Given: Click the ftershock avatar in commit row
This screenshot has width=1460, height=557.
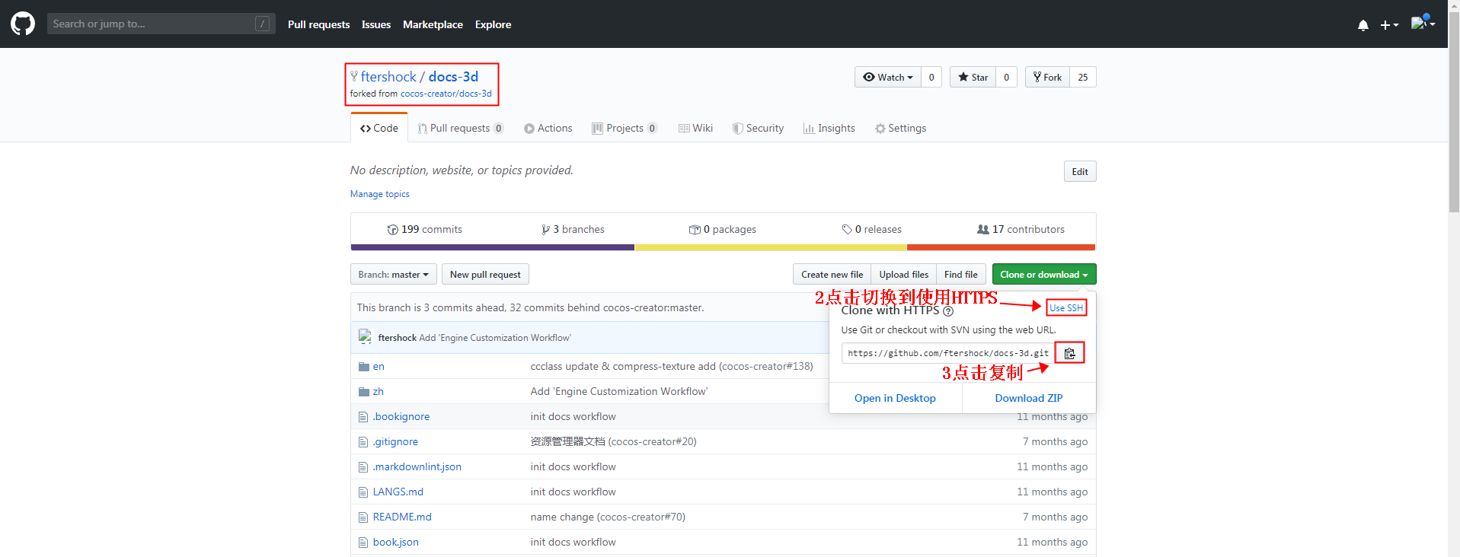Looking at the screenshot, I should click(x=366, y=337).
